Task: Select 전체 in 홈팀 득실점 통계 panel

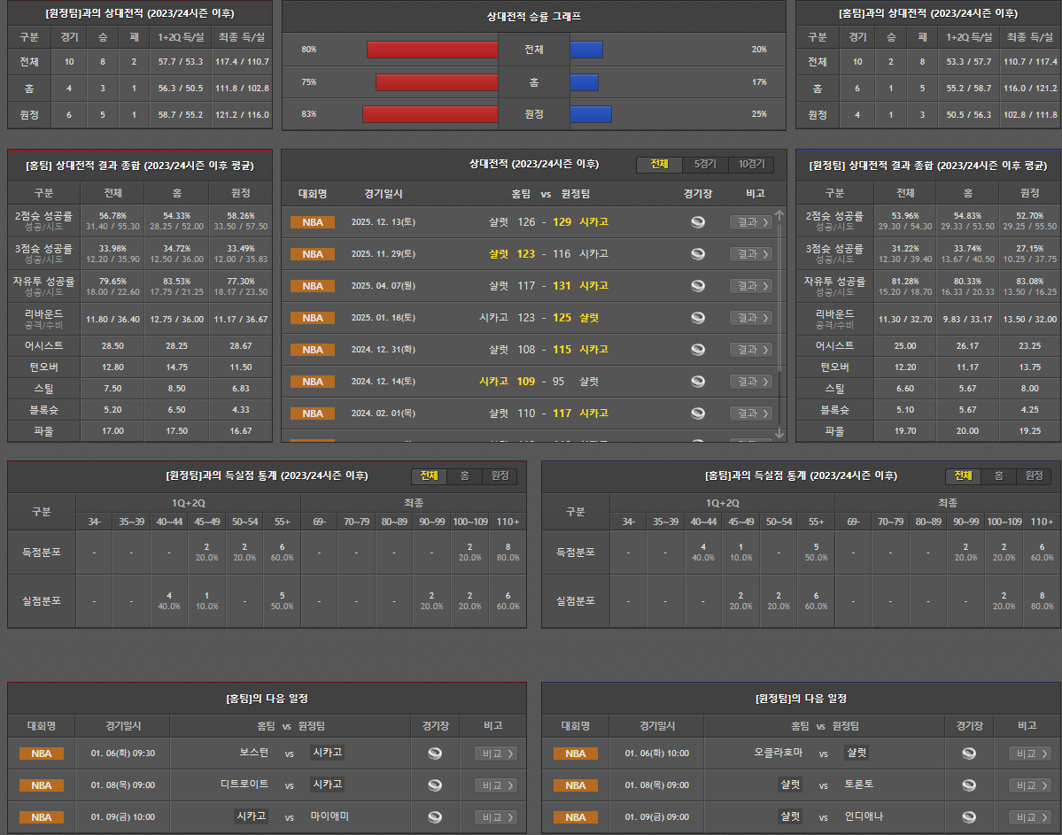Action: point(963,476)
